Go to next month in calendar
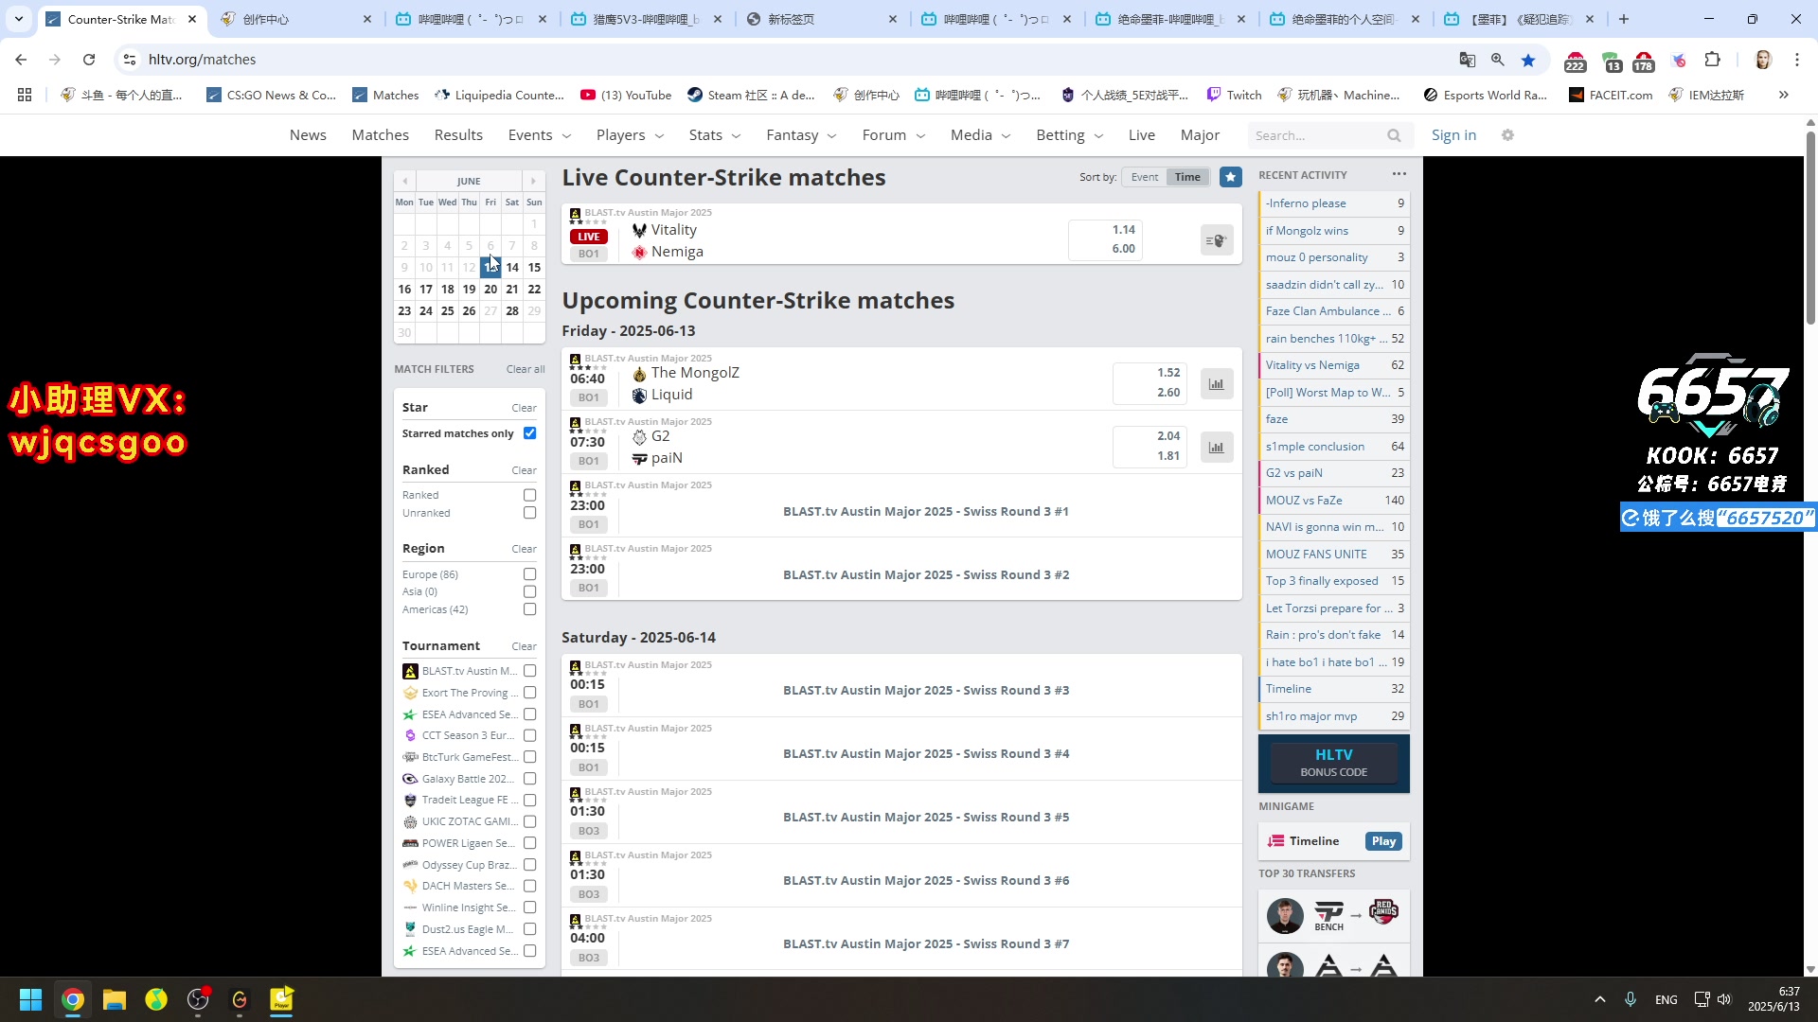1818x1022 pixels. pos(533,181)
